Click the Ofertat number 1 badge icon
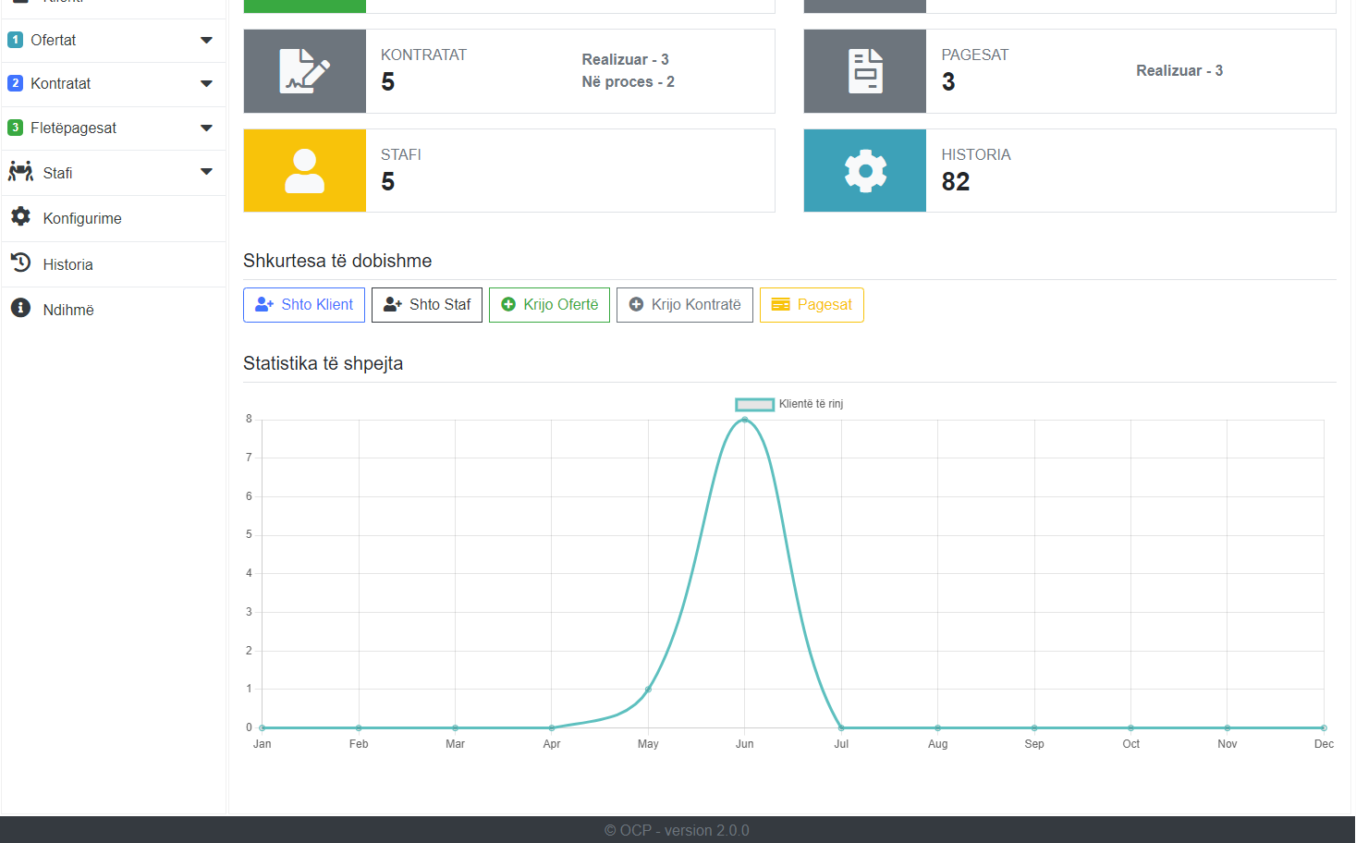The width and height of the screenshot is (1356, 843). [x=15, y=40]
